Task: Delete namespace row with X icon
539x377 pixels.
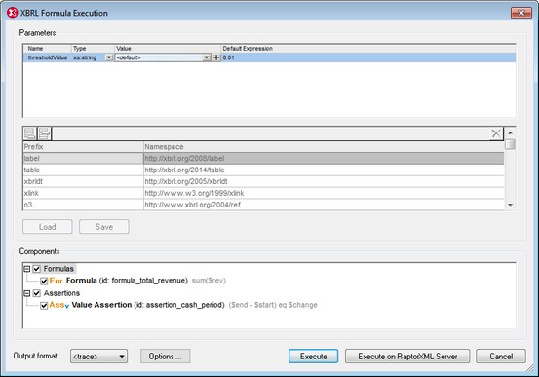Action: [496, 133]
